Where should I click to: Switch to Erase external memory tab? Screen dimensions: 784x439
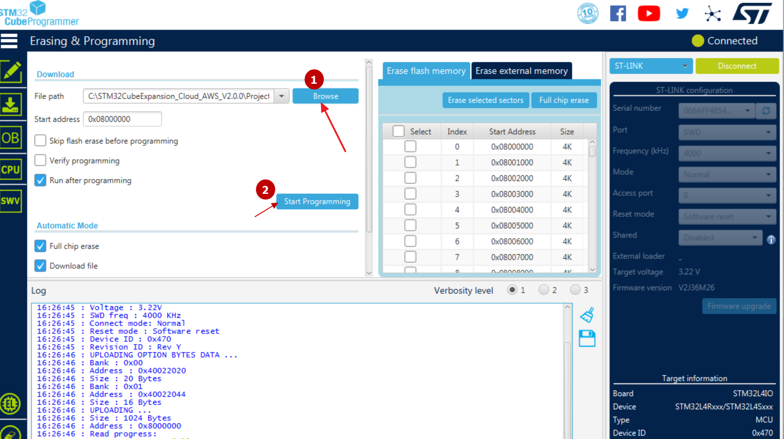pos(521,71)
